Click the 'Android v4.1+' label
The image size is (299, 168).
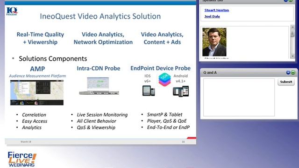181,78
